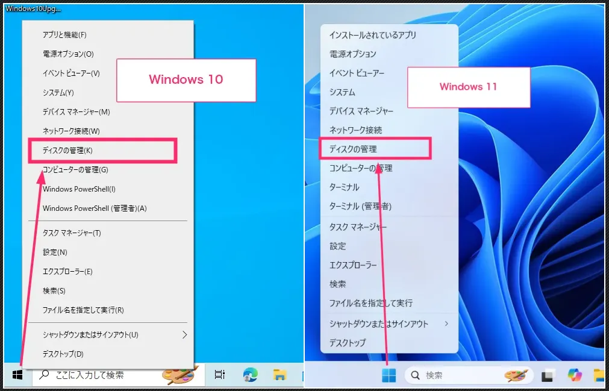This screenshot has width=609, height=391.
Task: Expand シャットダウンまたはサインアウト(U) submenu arrow in Windows 10
Action: pyautogui.click(x=184, y=334)
